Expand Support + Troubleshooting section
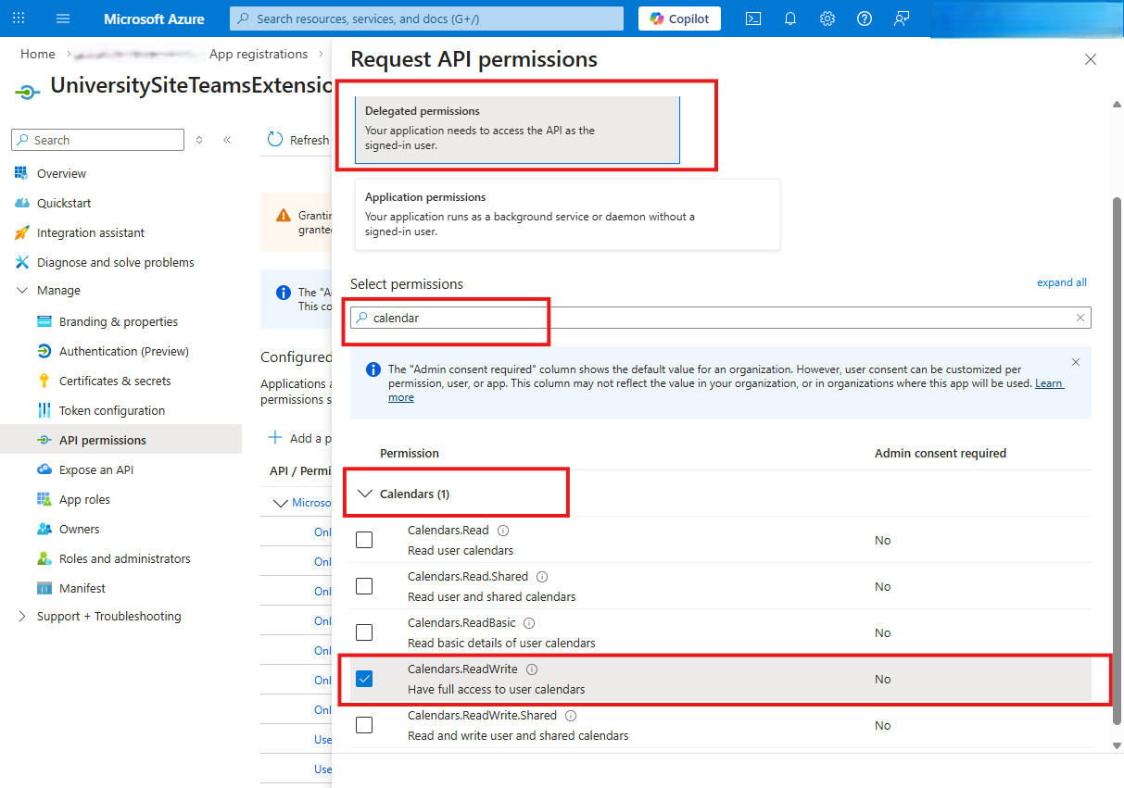Image resolution: width=1124 pixels, height=788 pixels. pos(22,616)
